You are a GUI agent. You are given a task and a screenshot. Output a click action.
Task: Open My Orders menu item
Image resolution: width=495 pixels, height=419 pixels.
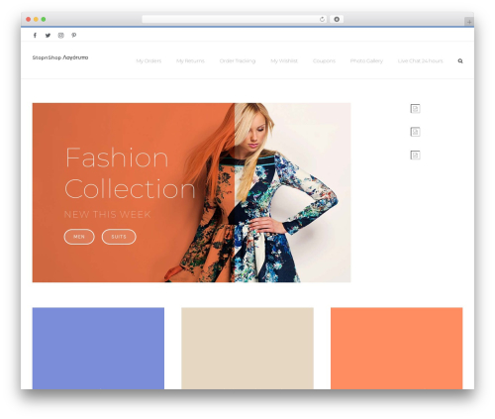(148, 61)
